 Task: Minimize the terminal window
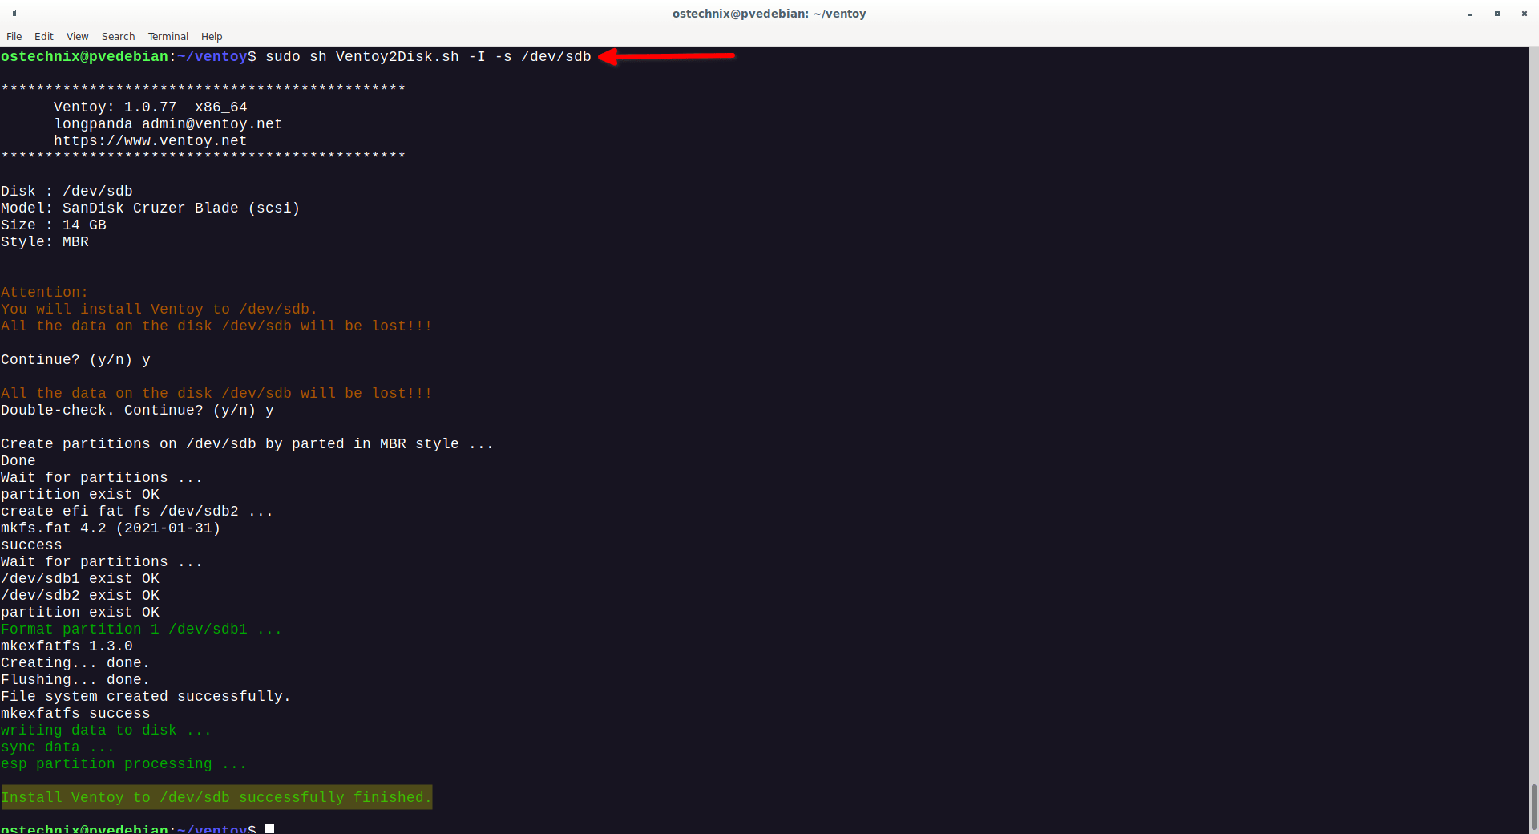tap(1469, 14)
